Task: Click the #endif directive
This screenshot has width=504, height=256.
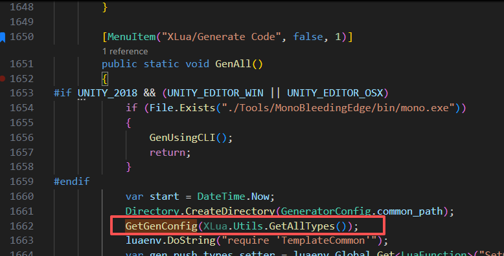Action: click(72, 182)
